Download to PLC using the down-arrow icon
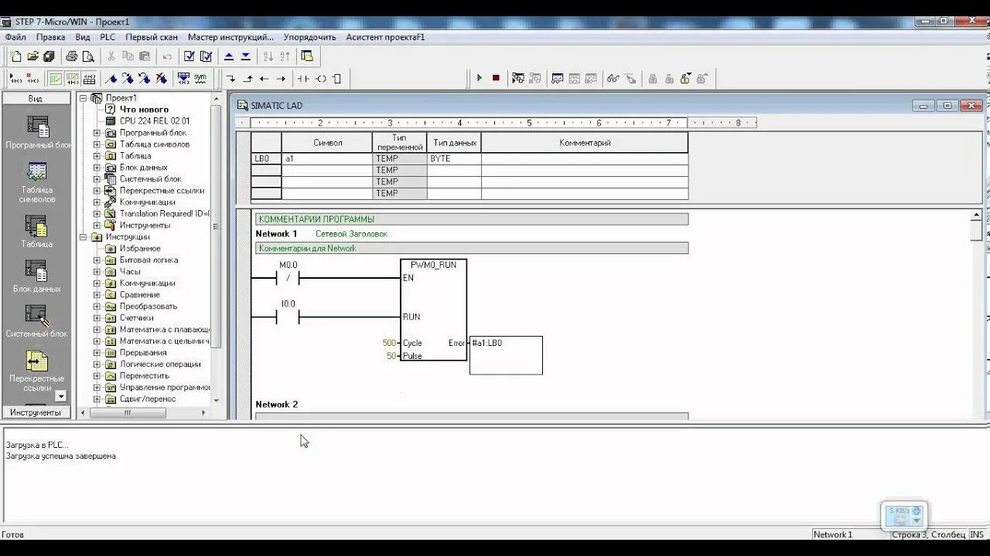Screen dimensions: 990x556 [246, 56]
